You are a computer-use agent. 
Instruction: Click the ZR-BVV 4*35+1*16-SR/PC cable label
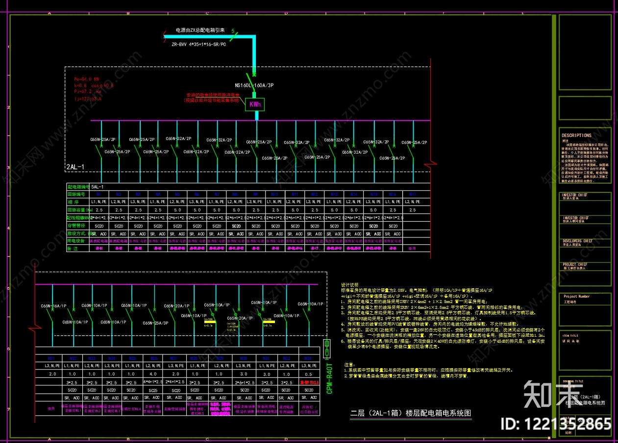coord(198,44)
